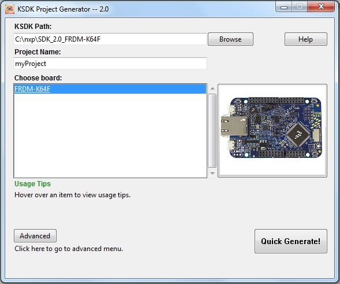Click the 'Click here to go to advanced menu' text
Screen dimensions: 340x284
click(69, 249)
